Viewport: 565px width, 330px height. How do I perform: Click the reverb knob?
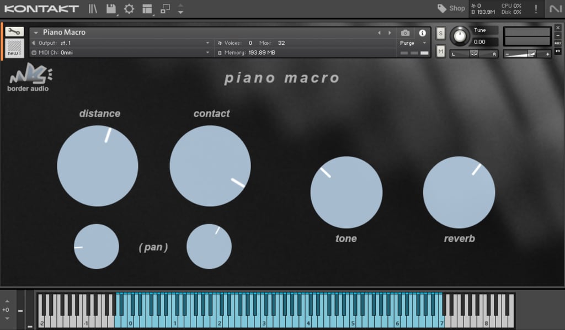click(459, 192)
